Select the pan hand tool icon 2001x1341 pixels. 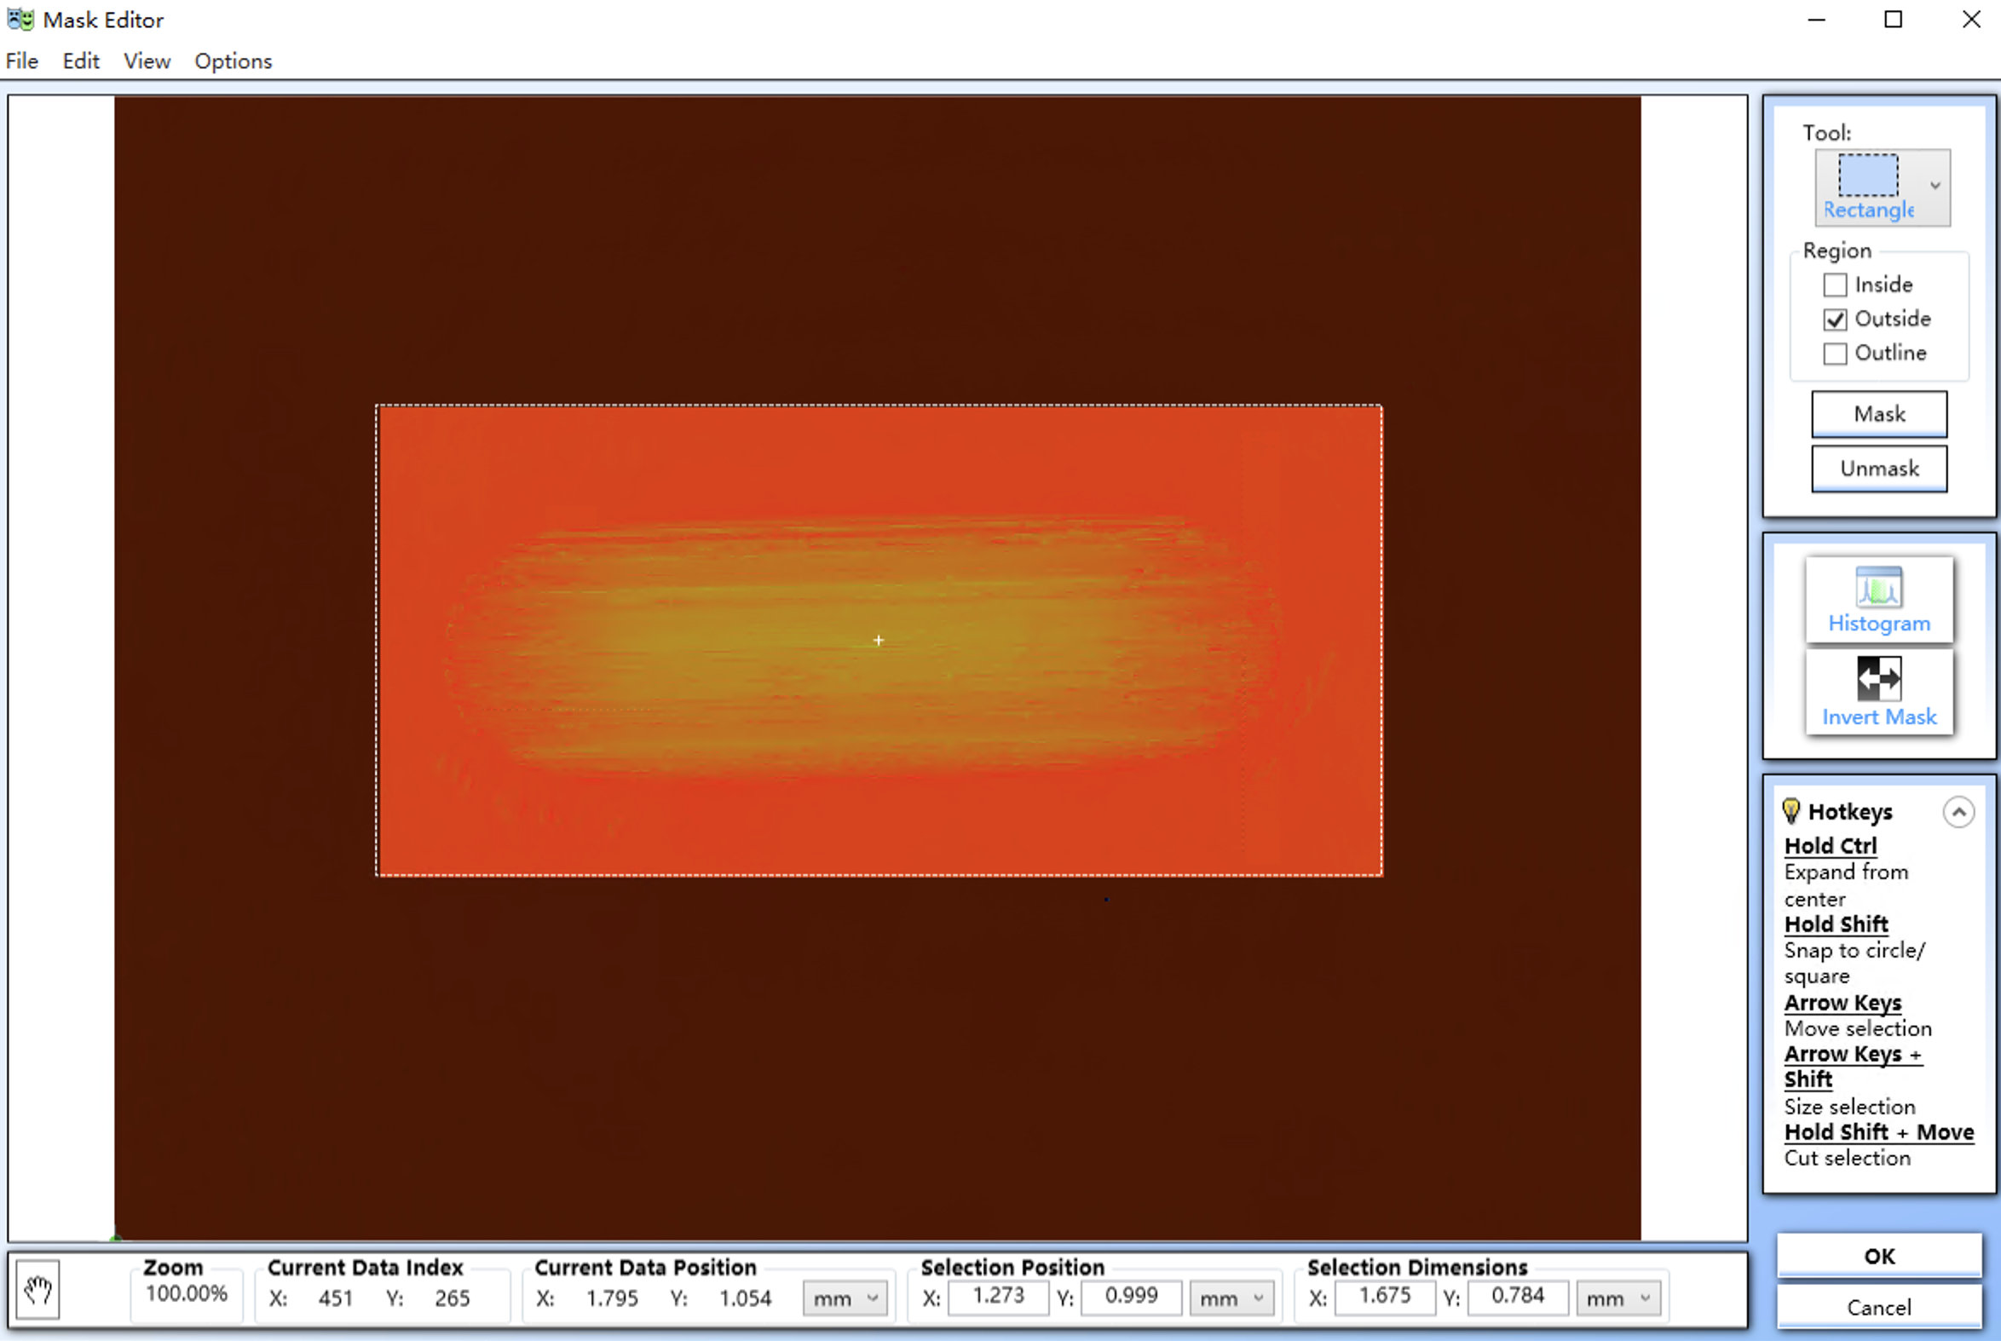tap(37, 1290)
